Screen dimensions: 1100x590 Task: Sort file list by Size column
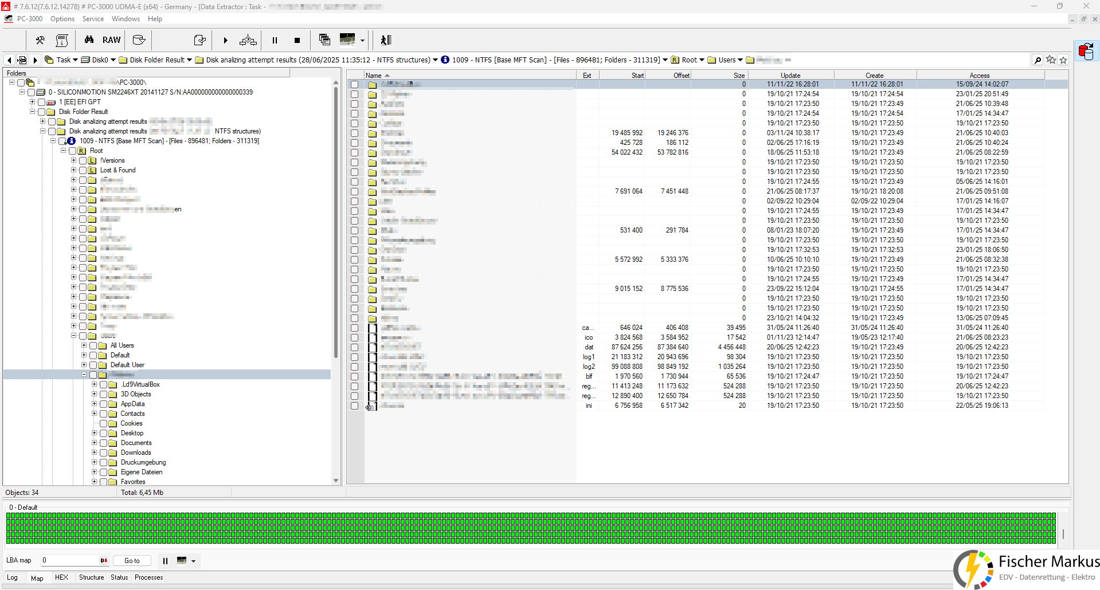tap(719, 75)
